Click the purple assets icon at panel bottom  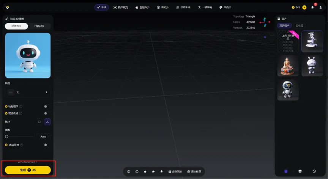point(286,171)
